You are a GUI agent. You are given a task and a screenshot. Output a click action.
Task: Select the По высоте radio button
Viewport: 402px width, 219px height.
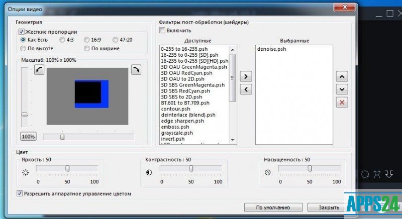coord(23,49)
